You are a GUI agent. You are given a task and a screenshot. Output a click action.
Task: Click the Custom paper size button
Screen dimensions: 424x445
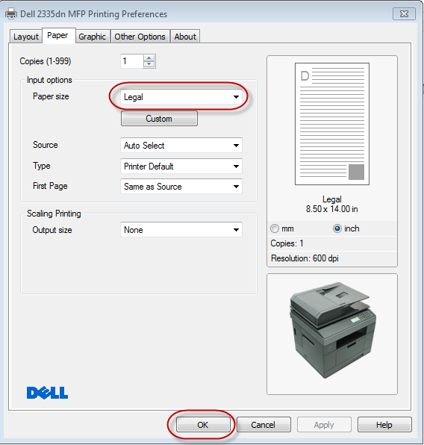click(159, 119)
